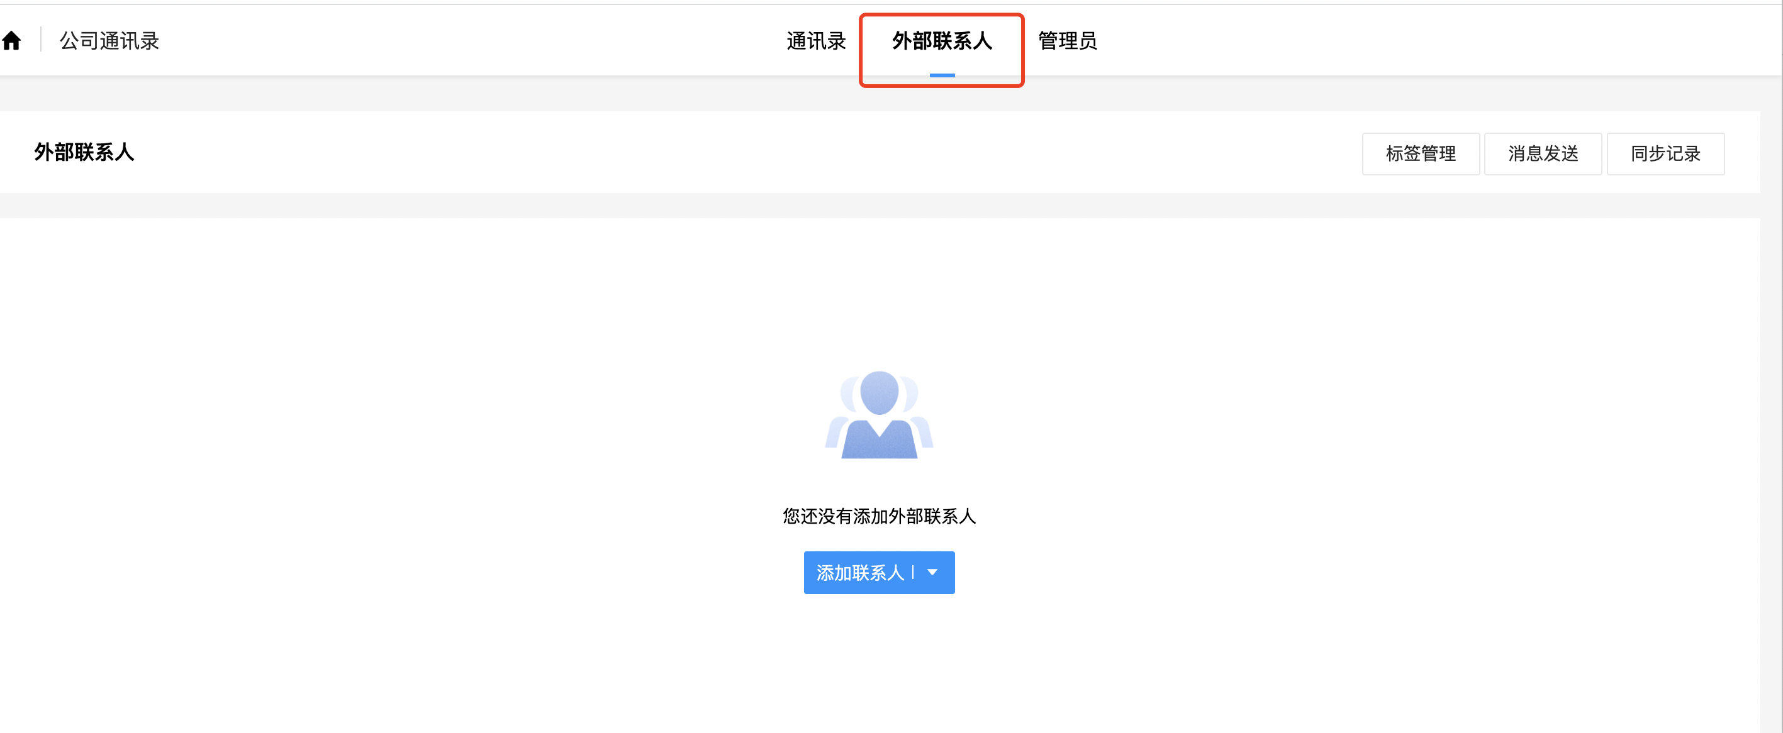Viewport: 1783px width, 733px height.
Task: Click the 消息发送 button
Action: pos(1543,153)
